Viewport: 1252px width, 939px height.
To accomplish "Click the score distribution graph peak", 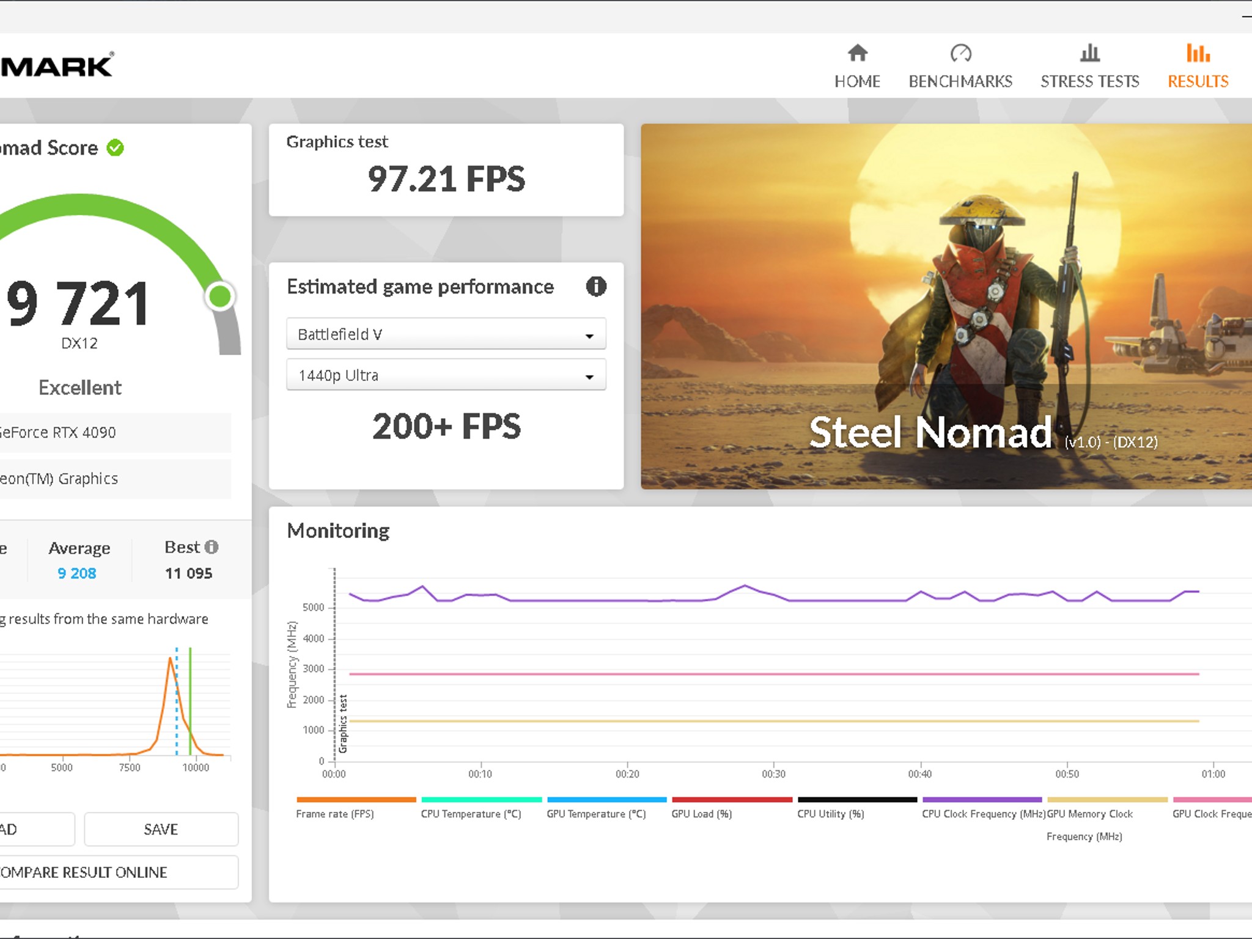I will [x=171, y=658].
